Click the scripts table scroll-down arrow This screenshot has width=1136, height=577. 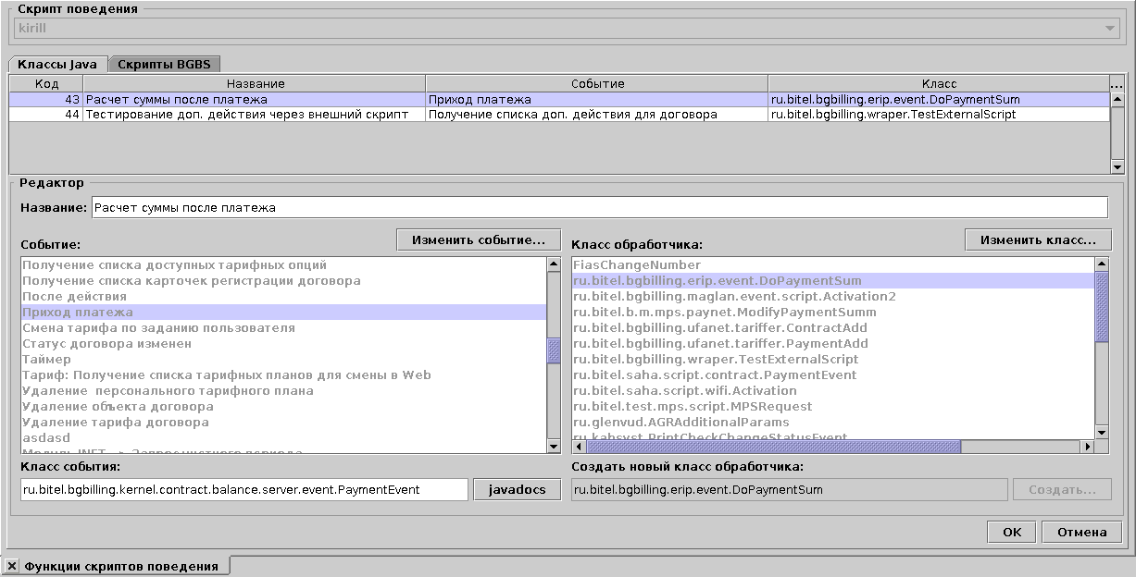pos(1117,166)
